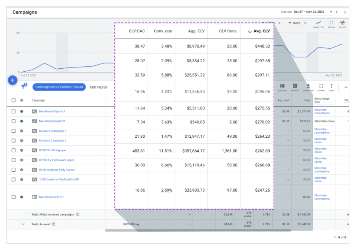Click the horizontal table scrollbar
Screen dimensions: 354x249
[x=198, y=230]
